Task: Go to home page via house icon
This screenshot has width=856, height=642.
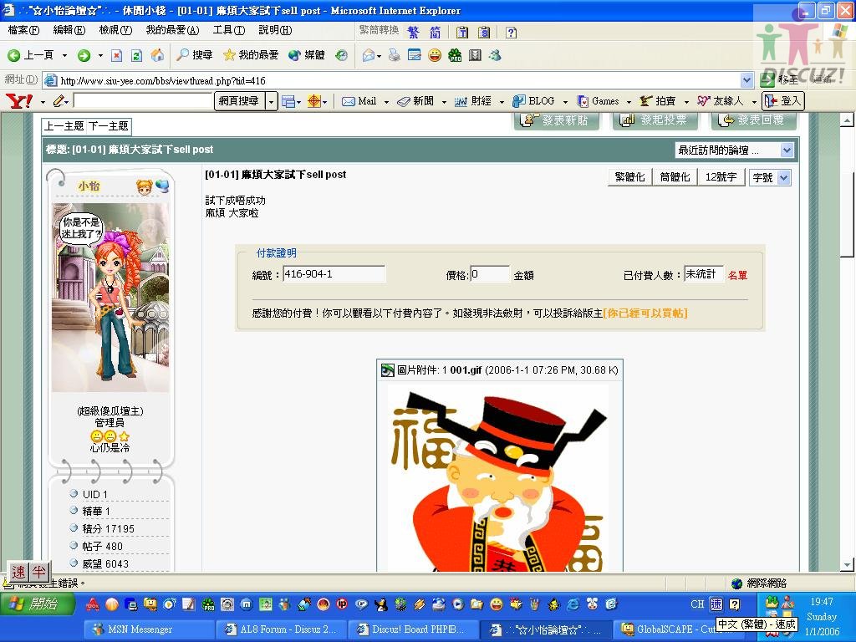Action: coord(157,55)
